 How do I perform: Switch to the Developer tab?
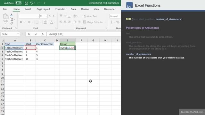click(x=110, y=9)
